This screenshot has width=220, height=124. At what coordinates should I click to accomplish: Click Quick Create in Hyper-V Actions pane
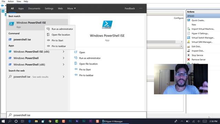click(198, 20)
